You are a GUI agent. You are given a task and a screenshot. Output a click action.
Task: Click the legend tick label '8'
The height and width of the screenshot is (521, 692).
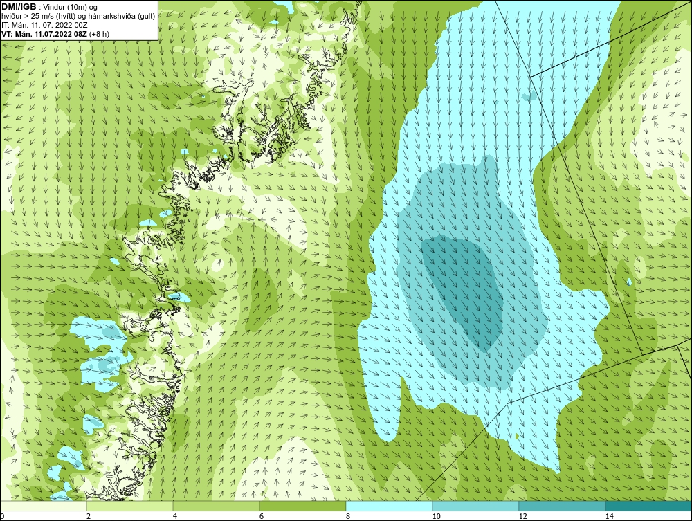(x=348, y=516)
